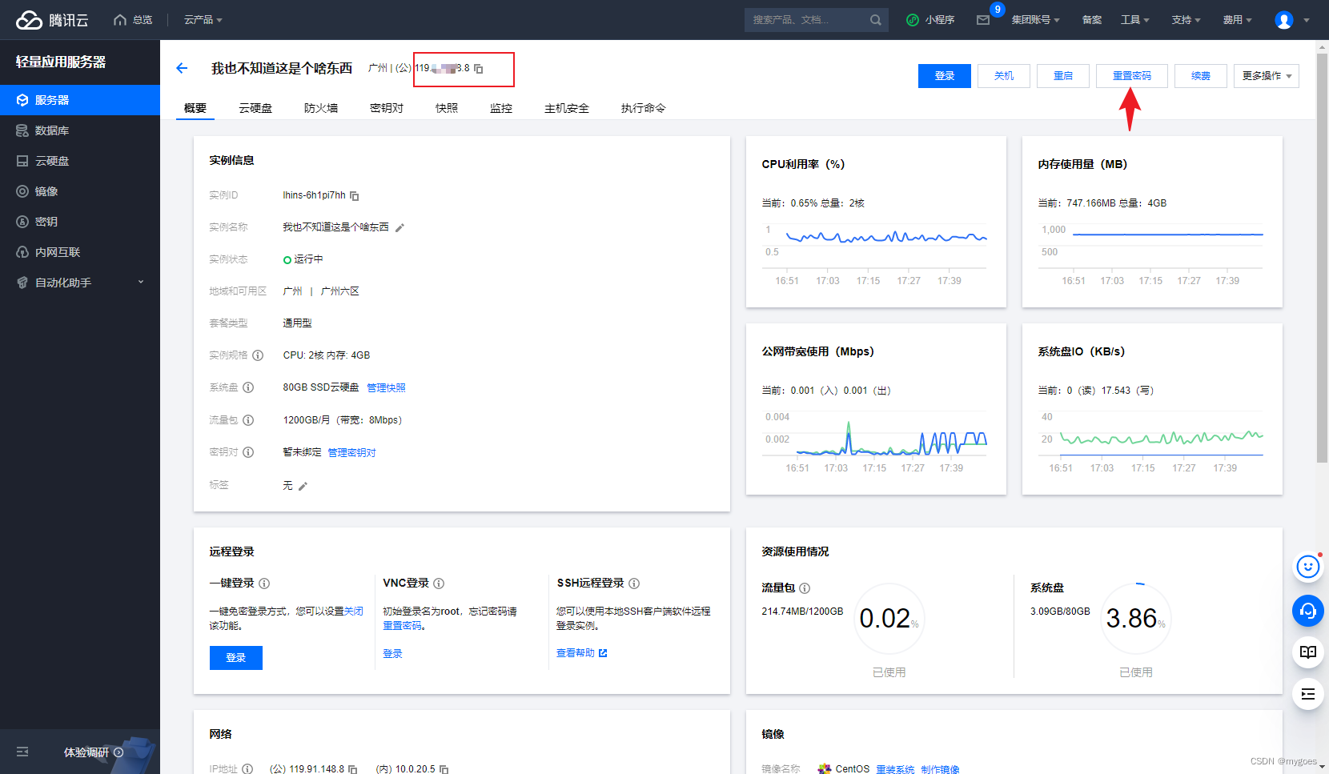Click the 关机 shutdown button
This screenshot has height=774, width=1329.
point(1004,76)
